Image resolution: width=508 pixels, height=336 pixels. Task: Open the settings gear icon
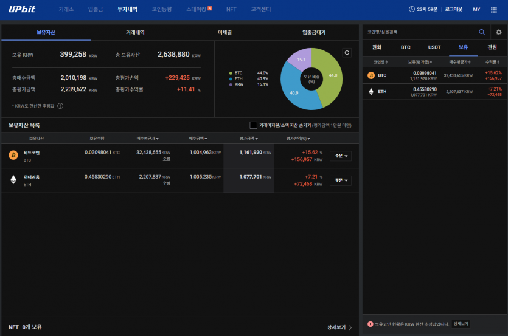point(499,32)
